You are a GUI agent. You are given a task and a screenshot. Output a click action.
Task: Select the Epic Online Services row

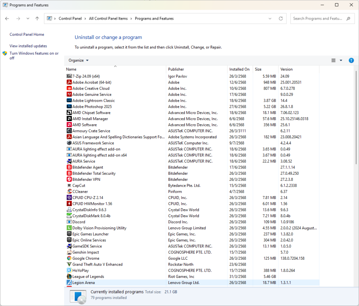pos(192,240)
